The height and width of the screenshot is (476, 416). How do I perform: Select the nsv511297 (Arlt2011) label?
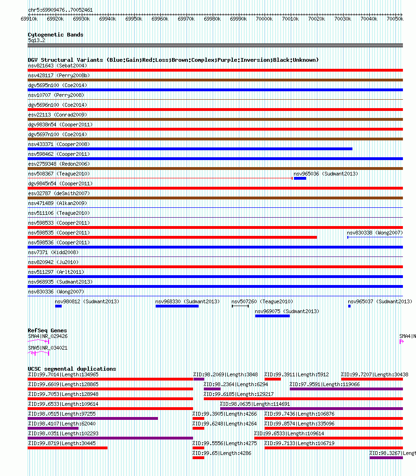56,271
